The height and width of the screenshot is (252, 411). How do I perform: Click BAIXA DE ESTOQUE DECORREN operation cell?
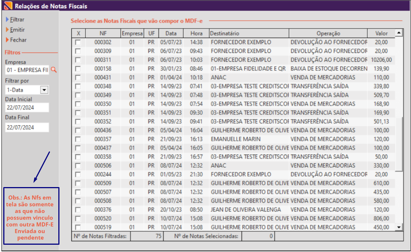(329, 69)
